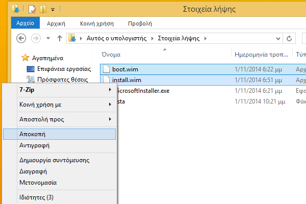Click the New folder icon in quick access toolbar
306x204 pixels.
click(x=43, y=9)
